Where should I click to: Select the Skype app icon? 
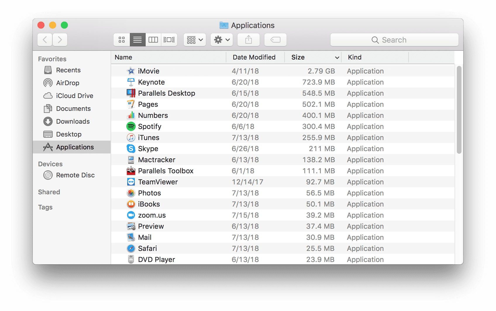[131, 148]
